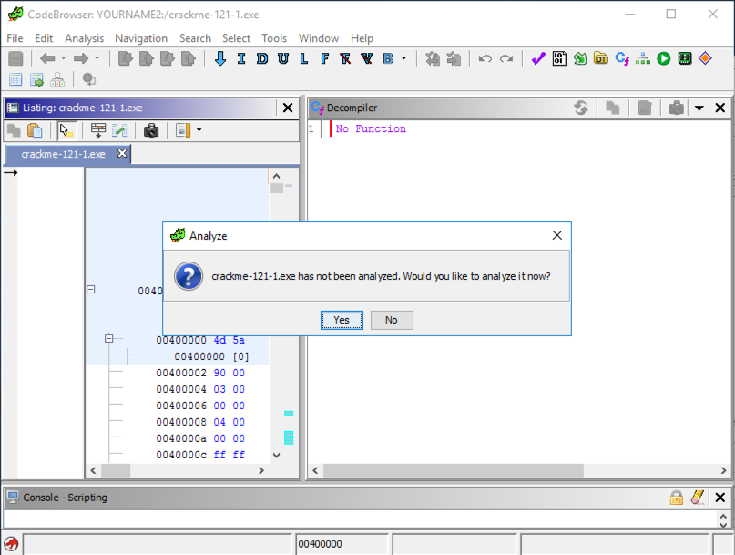Click the Undo icon

[x=485, y=58]
